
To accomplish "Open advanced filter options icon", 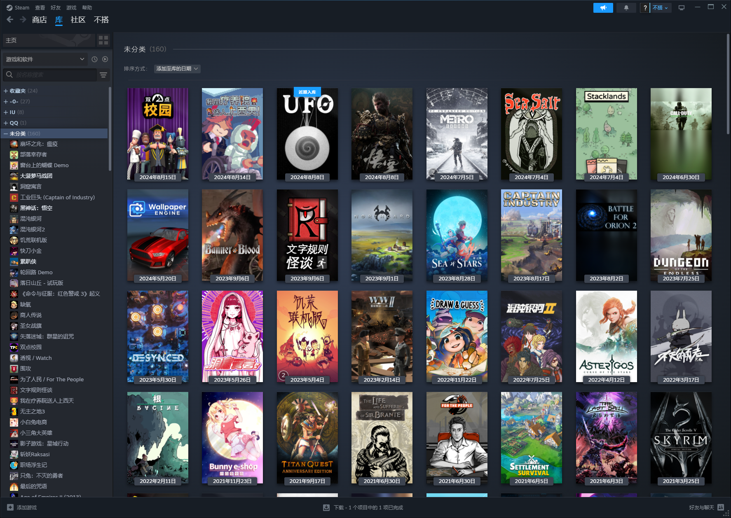I will pos(103,75).
